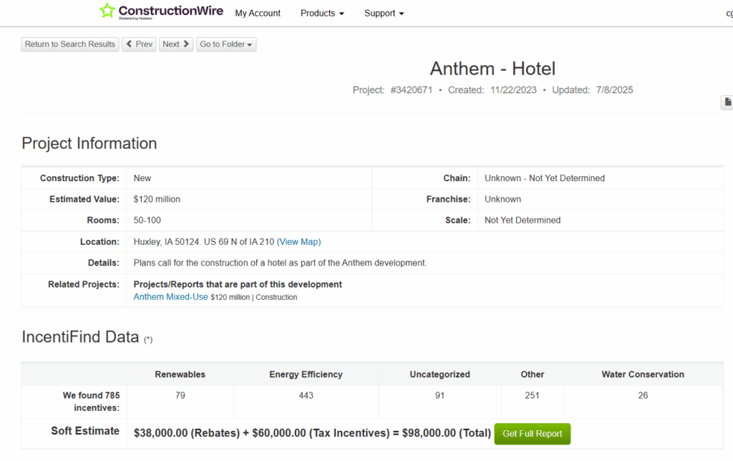Screen dimensions: 733x461
Task: Click the Renewables column header
Action: (x=180, y=374)
